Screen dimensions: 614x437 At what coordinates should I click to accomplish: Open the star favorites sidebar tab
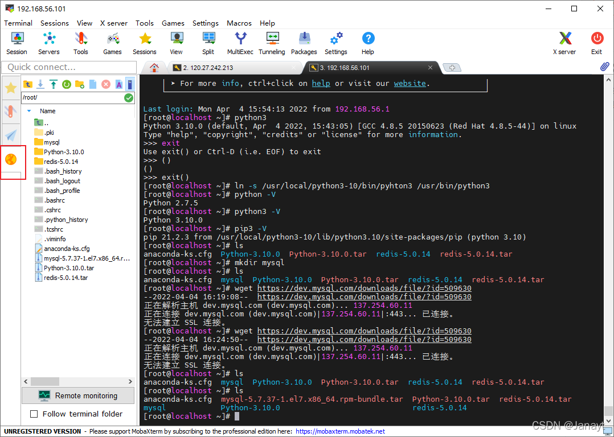(x=11, y=88)
